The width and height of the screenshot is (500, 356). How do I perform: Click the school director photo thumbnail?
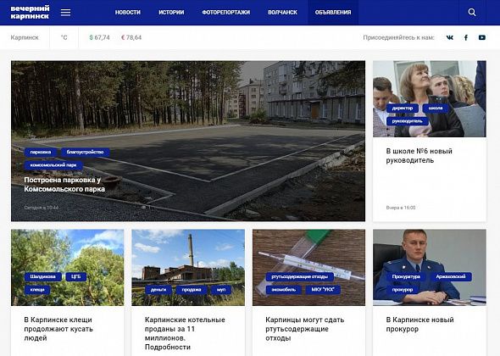pos(430,99)
